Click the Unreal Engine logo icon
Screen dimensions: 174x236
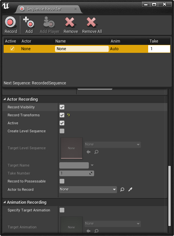[6, 6]
